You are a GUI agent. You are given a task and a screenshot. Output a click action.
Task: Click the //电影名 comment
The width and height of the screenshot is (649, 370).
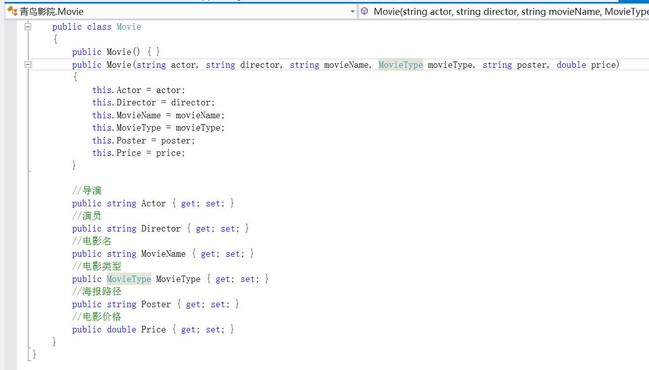91,241
